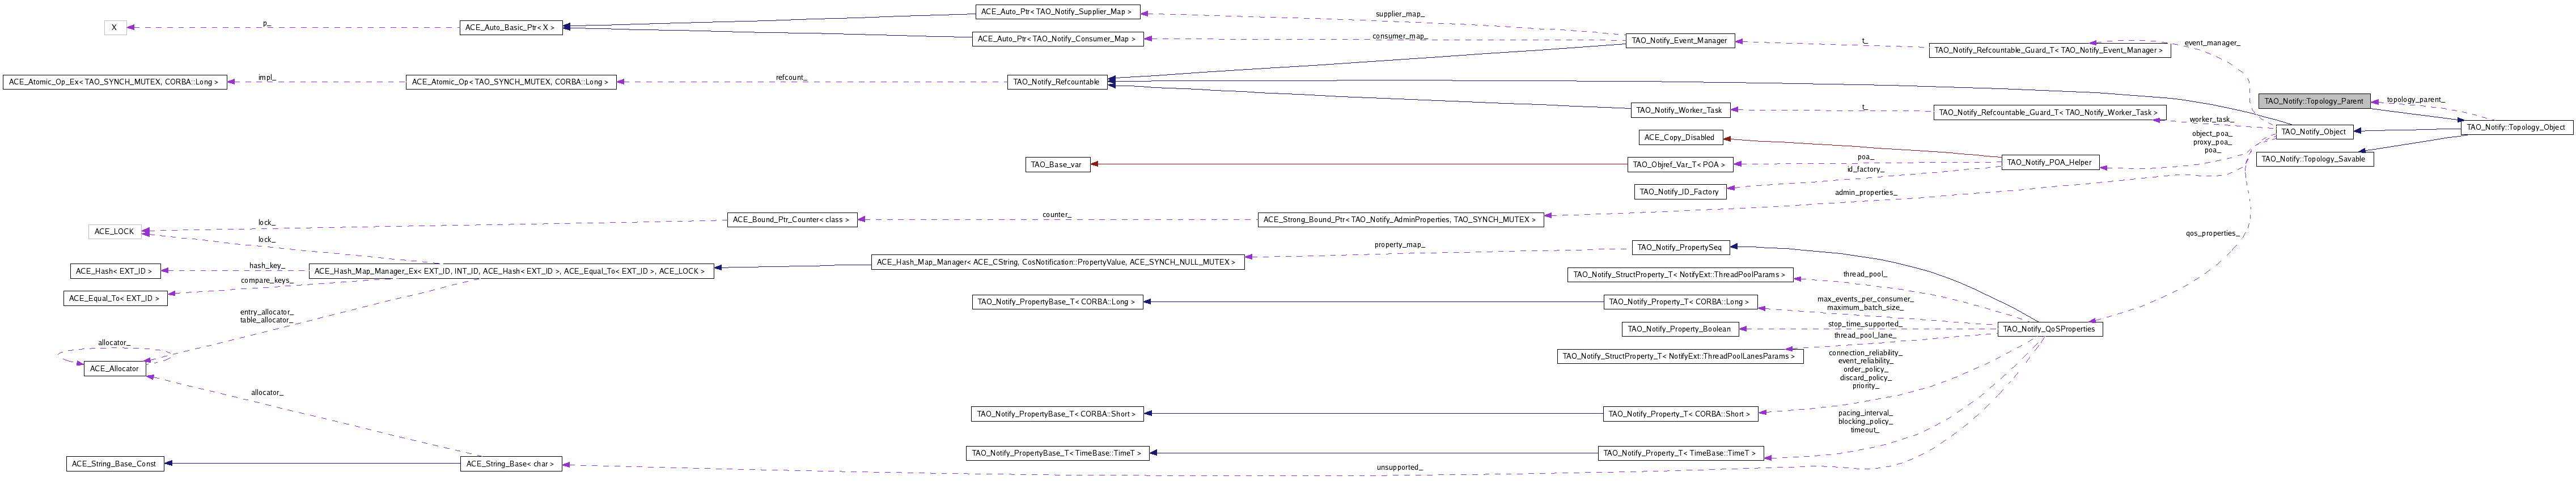The width and height of the screenshot is (2576, 497).
Task: Open the TAO_Notify_Event_Manager class node
Action: 1679,41
